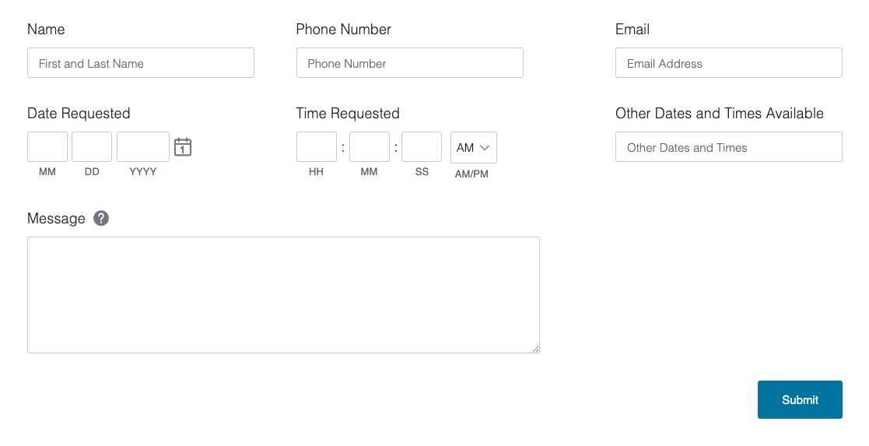Click inside the Message text area

(283, 294)
